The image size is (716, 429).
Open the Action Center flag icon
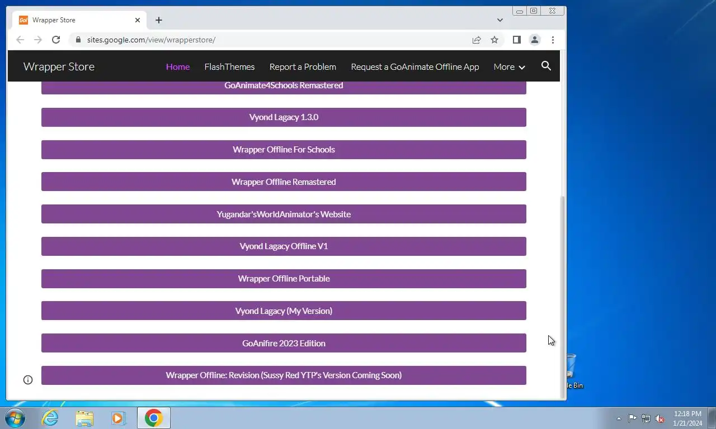click(x=632, y=418)
